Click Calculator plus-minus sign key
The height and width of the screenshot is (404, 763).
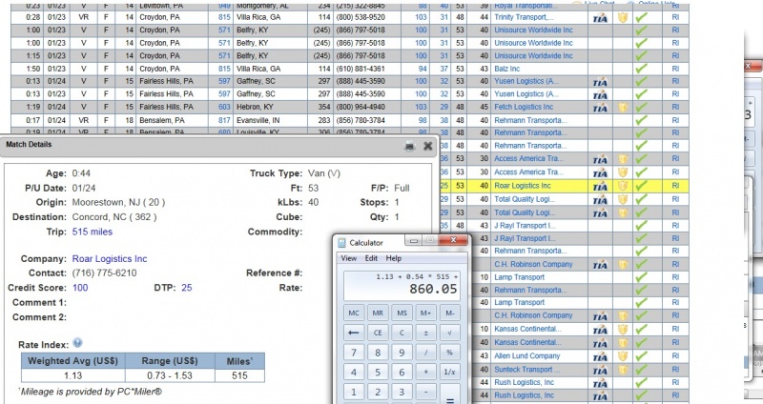pos(425,333)
